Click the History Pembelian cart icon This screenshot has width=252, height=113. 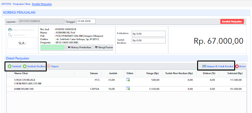pyautogui.click(x=69, y=47)
